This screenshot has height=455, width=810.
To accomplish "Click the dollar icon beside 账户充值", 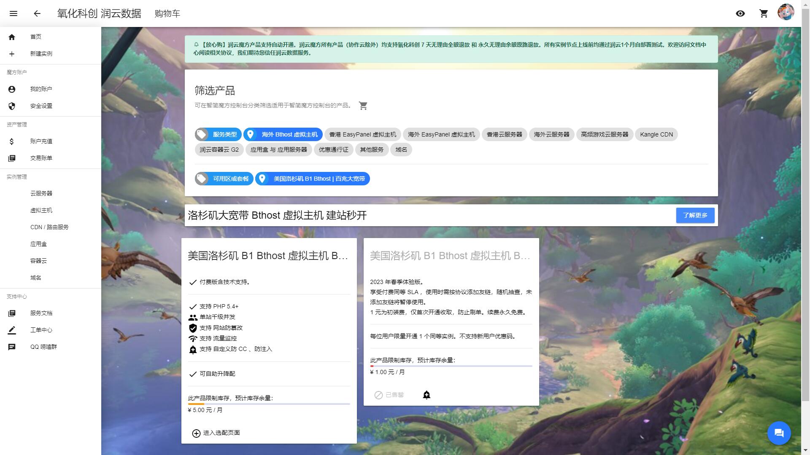I will coord(12,142).
